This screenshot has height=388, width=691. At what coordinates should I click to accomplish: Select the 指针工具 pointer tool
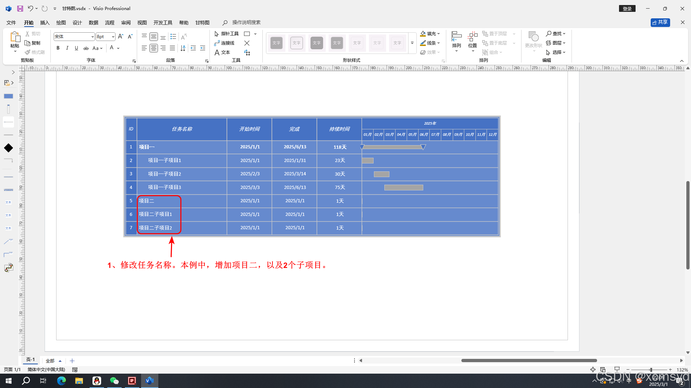[x=226, y=34]
